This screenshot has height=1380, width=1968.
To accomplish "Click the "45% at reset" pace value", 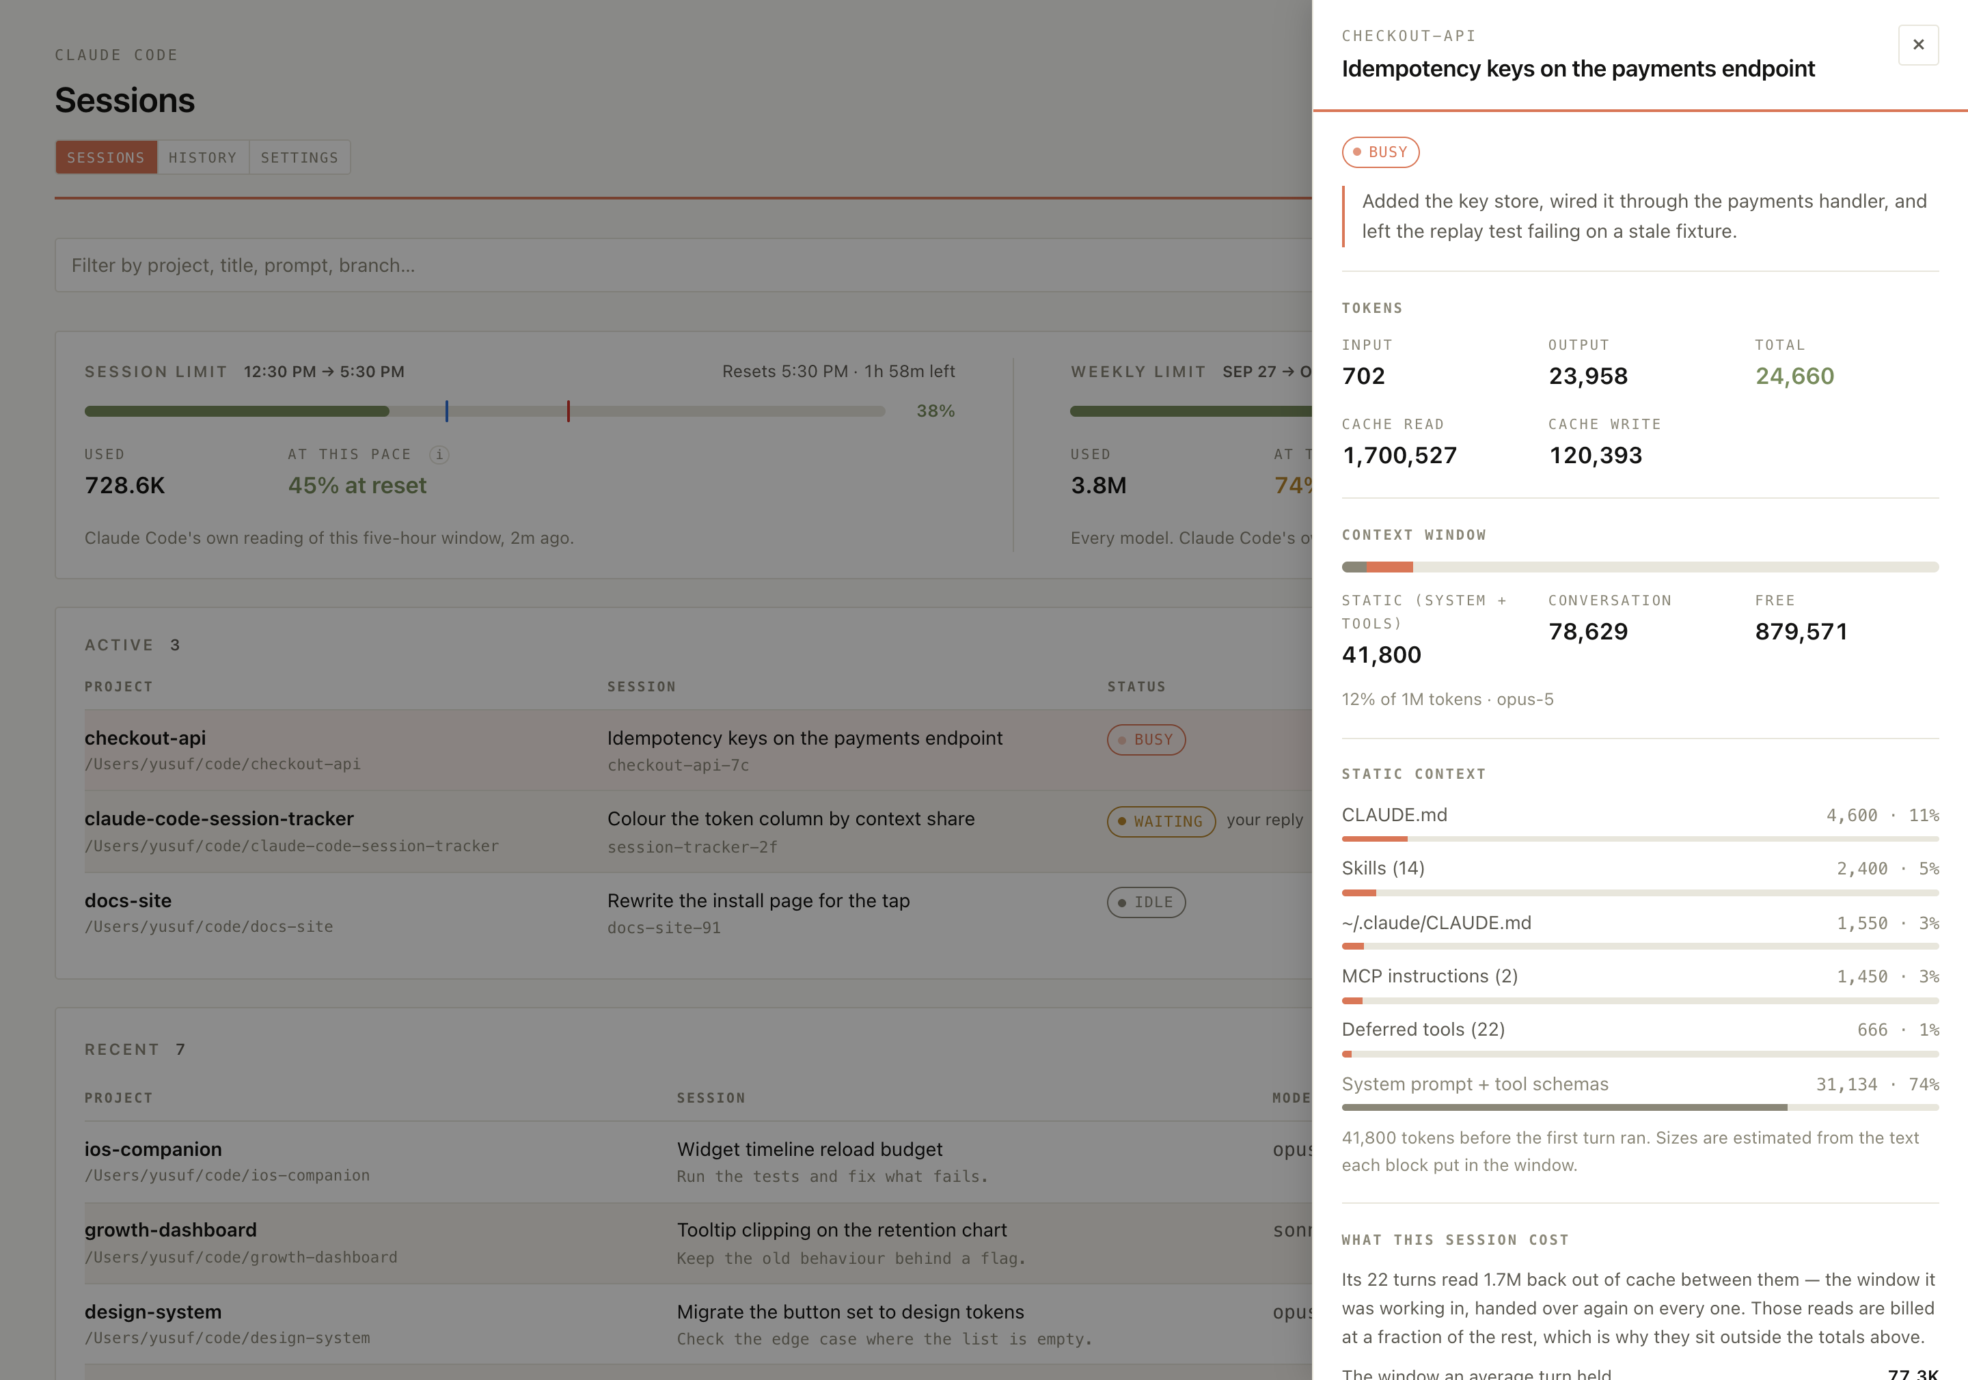I will (x=357, y=486).
